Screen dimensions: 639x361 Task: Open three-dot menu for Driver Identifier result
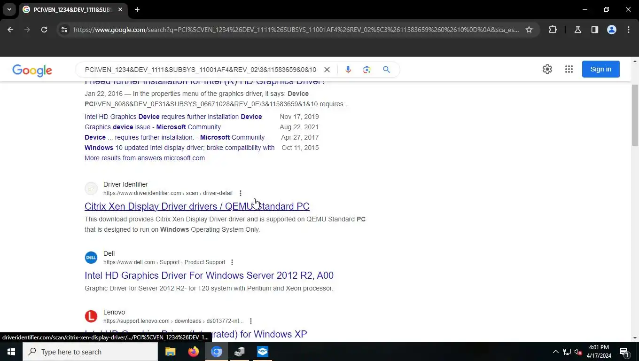[x=240, y=193]
